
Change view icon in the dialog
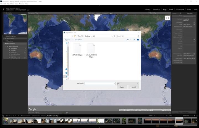click(128, 40)
